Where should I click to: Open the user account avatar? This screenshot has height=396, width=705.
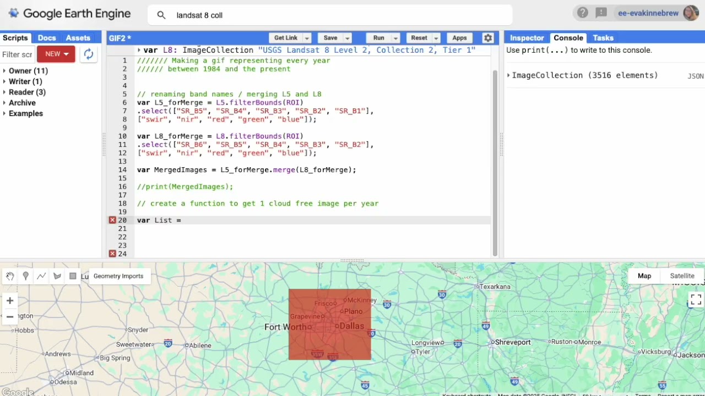(691, 13)
